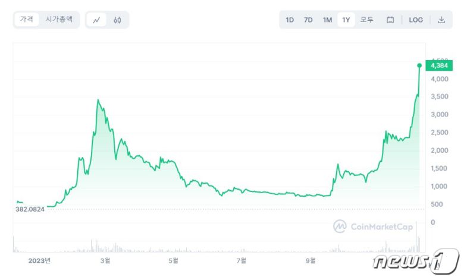464x280 pixels.
Task: Set range to 1D
Action: coord(290,20)
